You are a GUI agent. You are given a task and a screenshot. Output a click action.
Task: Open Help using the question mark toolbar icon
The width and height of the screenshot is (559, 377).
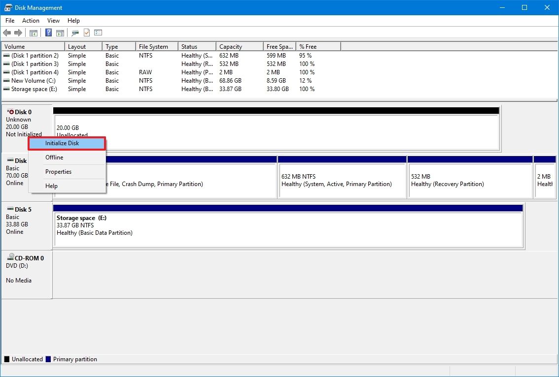coord(48,32)
